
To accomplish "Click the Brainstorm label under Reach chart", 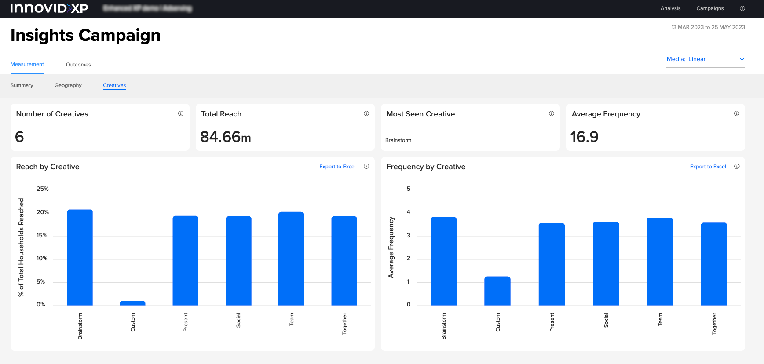I will point(80,326).
